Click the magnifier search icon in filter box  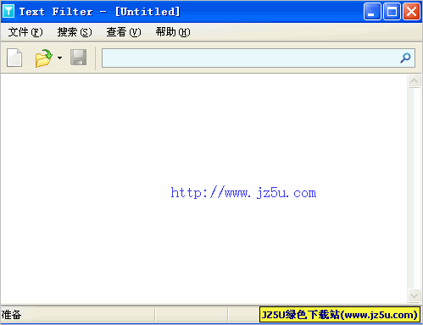click(405, 58)
